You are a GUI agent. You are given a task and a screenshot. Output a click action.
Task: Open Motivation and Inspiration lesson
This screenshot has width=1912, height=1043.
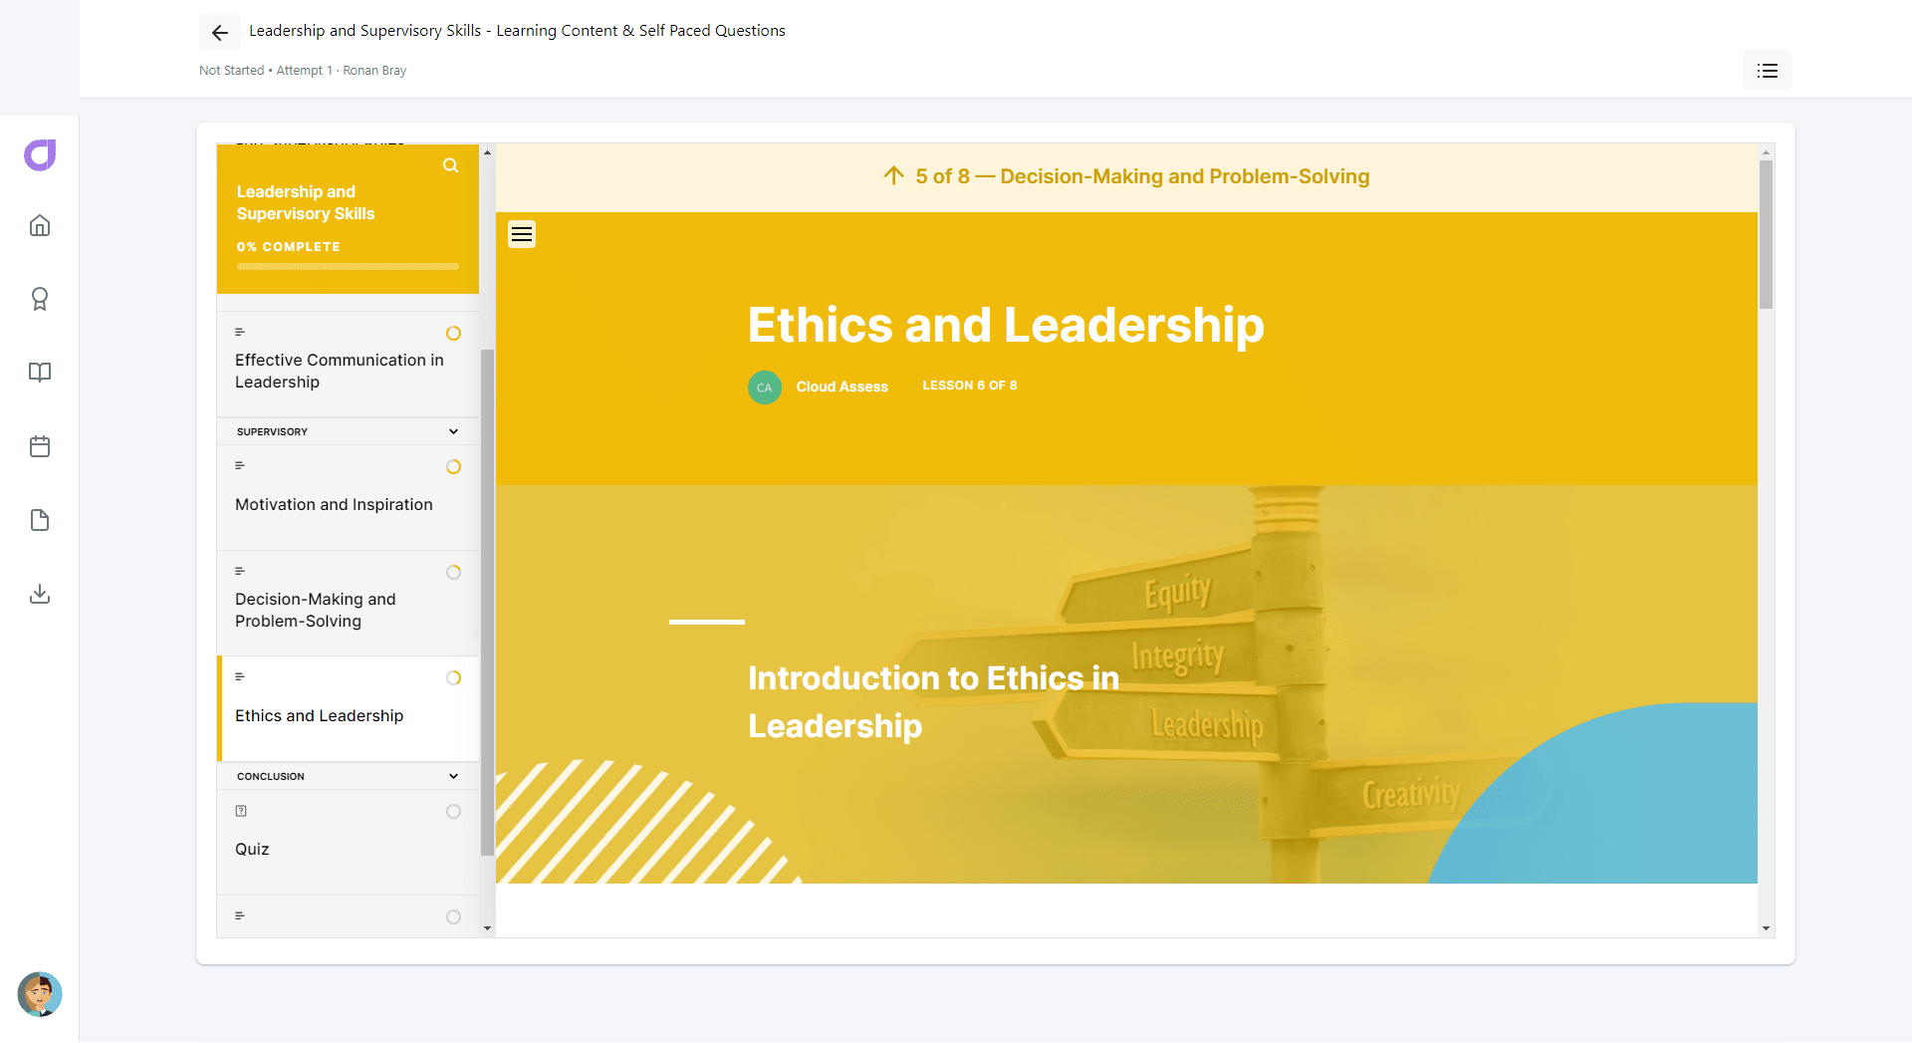pyautogui.click(x=348, y=497)
